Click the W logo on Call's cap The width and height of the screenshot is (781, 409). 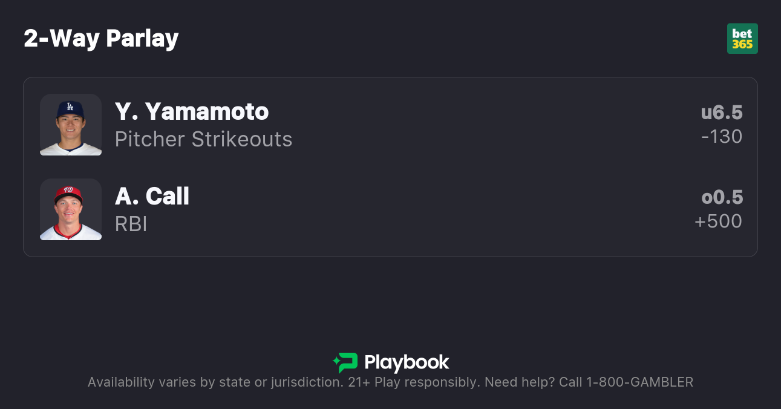pos(68,189)
